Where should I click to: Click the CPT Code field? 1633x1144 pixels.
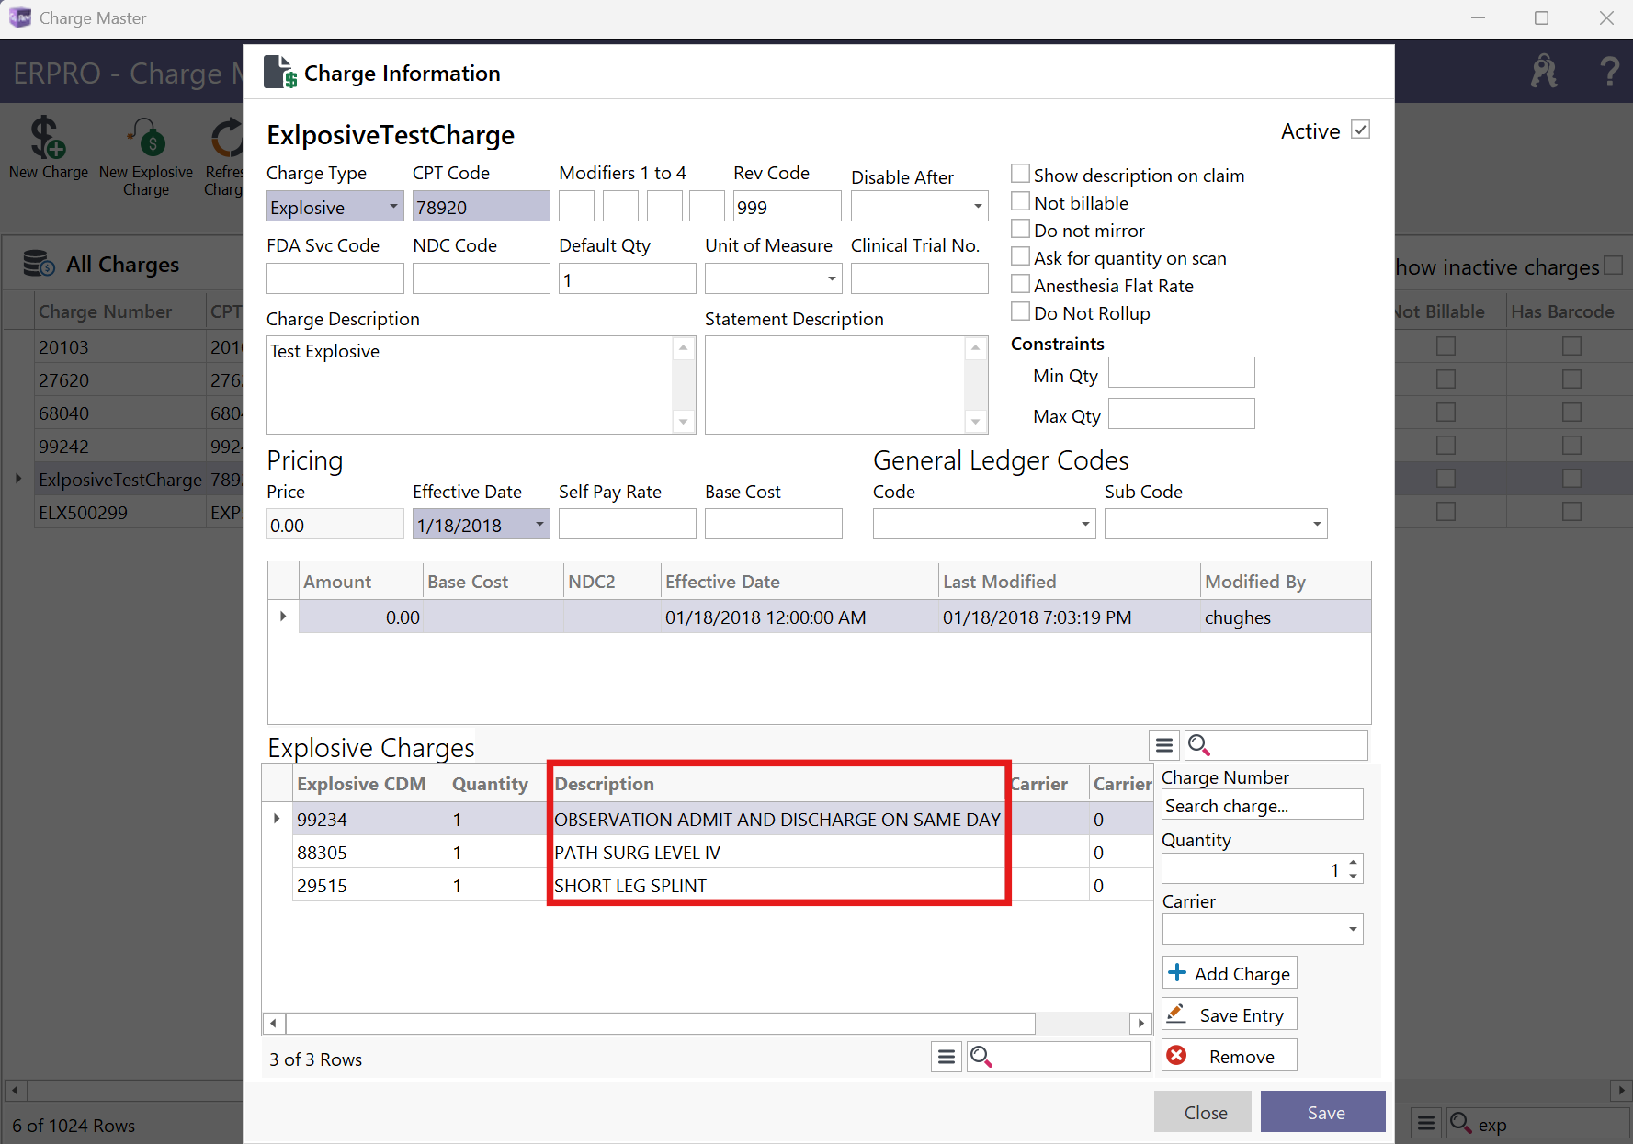click(x=481, y=207)
